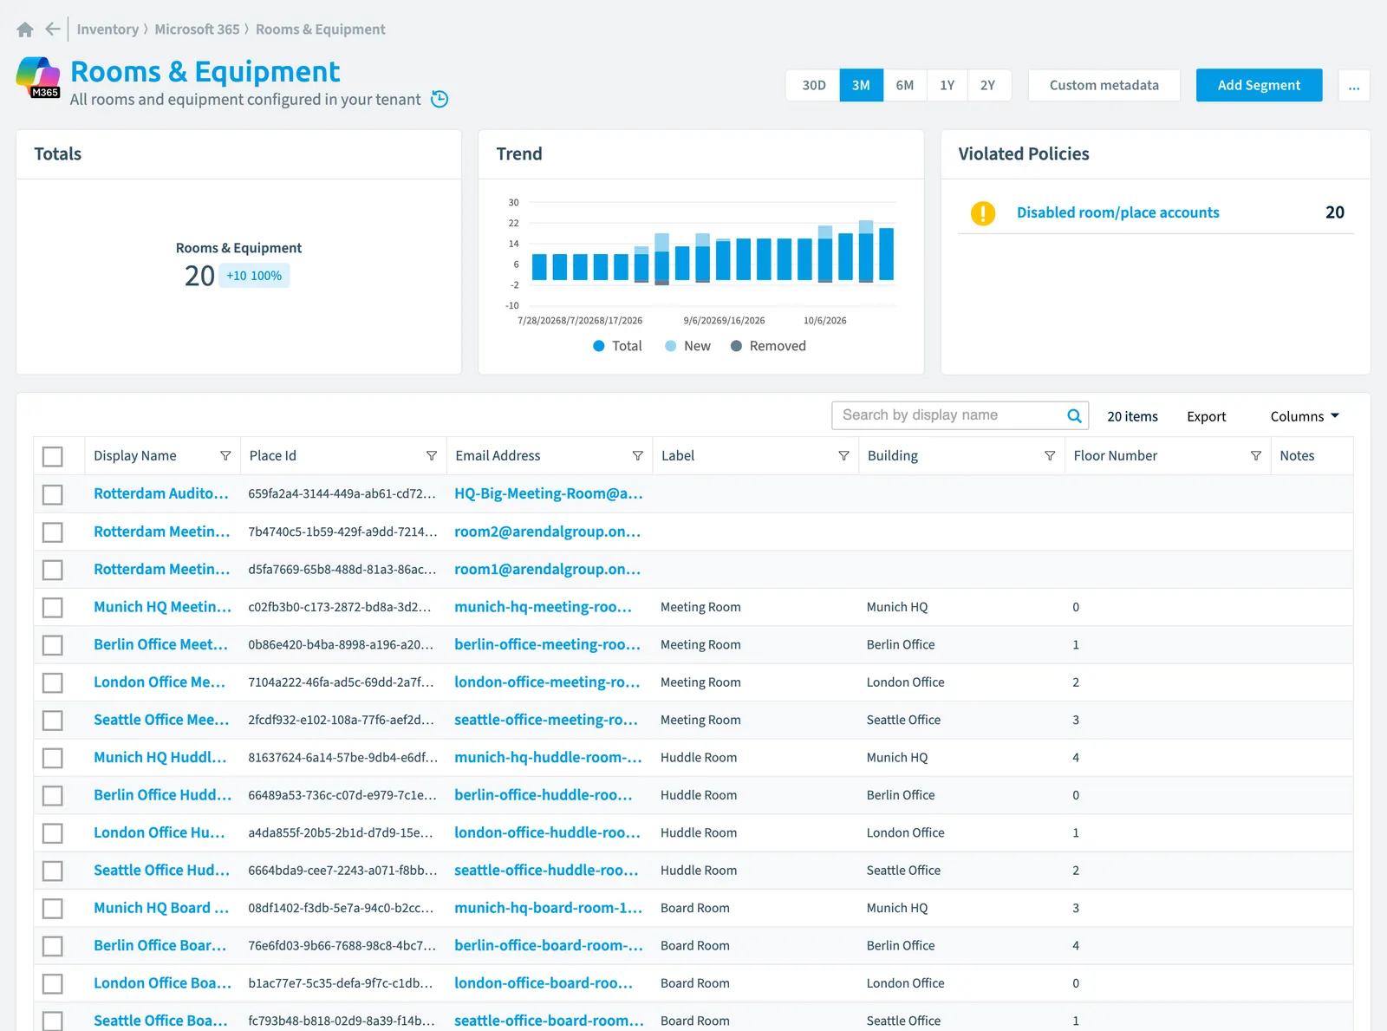
Task: Toggle the Total legend marker in Trend chart
Action: click(598, 346)
